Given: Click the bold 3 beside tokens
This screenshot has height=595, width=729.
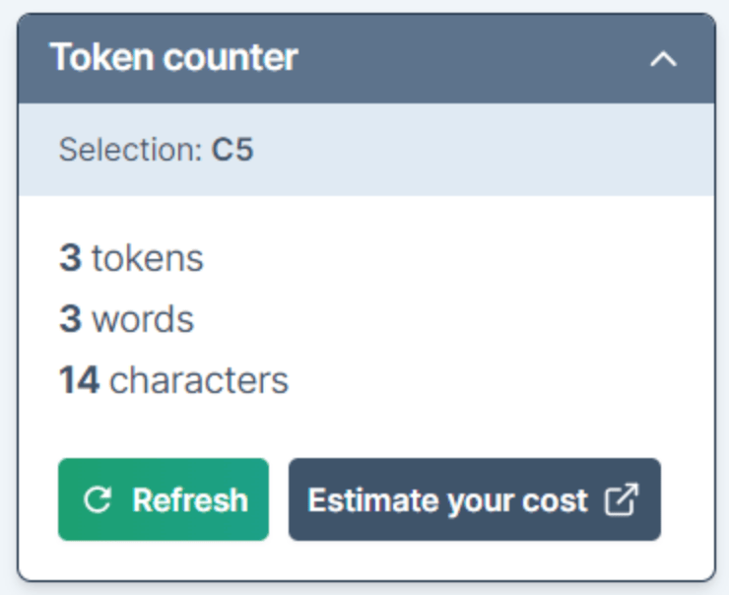Looking at the screenshot, I should coord(71,258).
